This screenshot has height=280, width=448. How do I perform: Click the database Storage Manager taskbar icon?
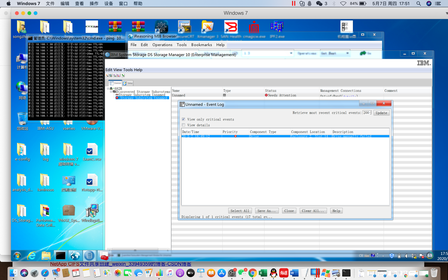tap(89, 256)
